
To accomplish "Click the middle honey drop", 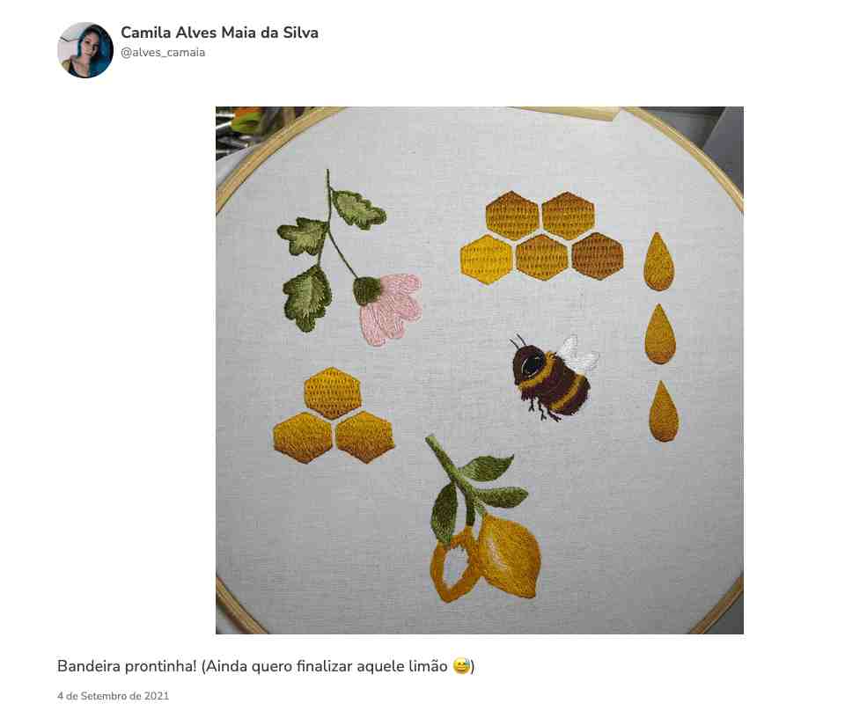I will pos(660,334).
